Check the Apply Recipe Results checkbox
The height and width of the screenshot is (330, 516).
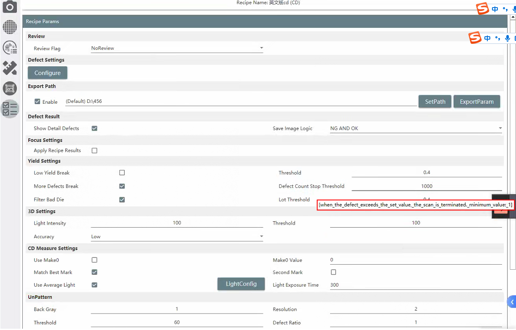click(94, 150)
